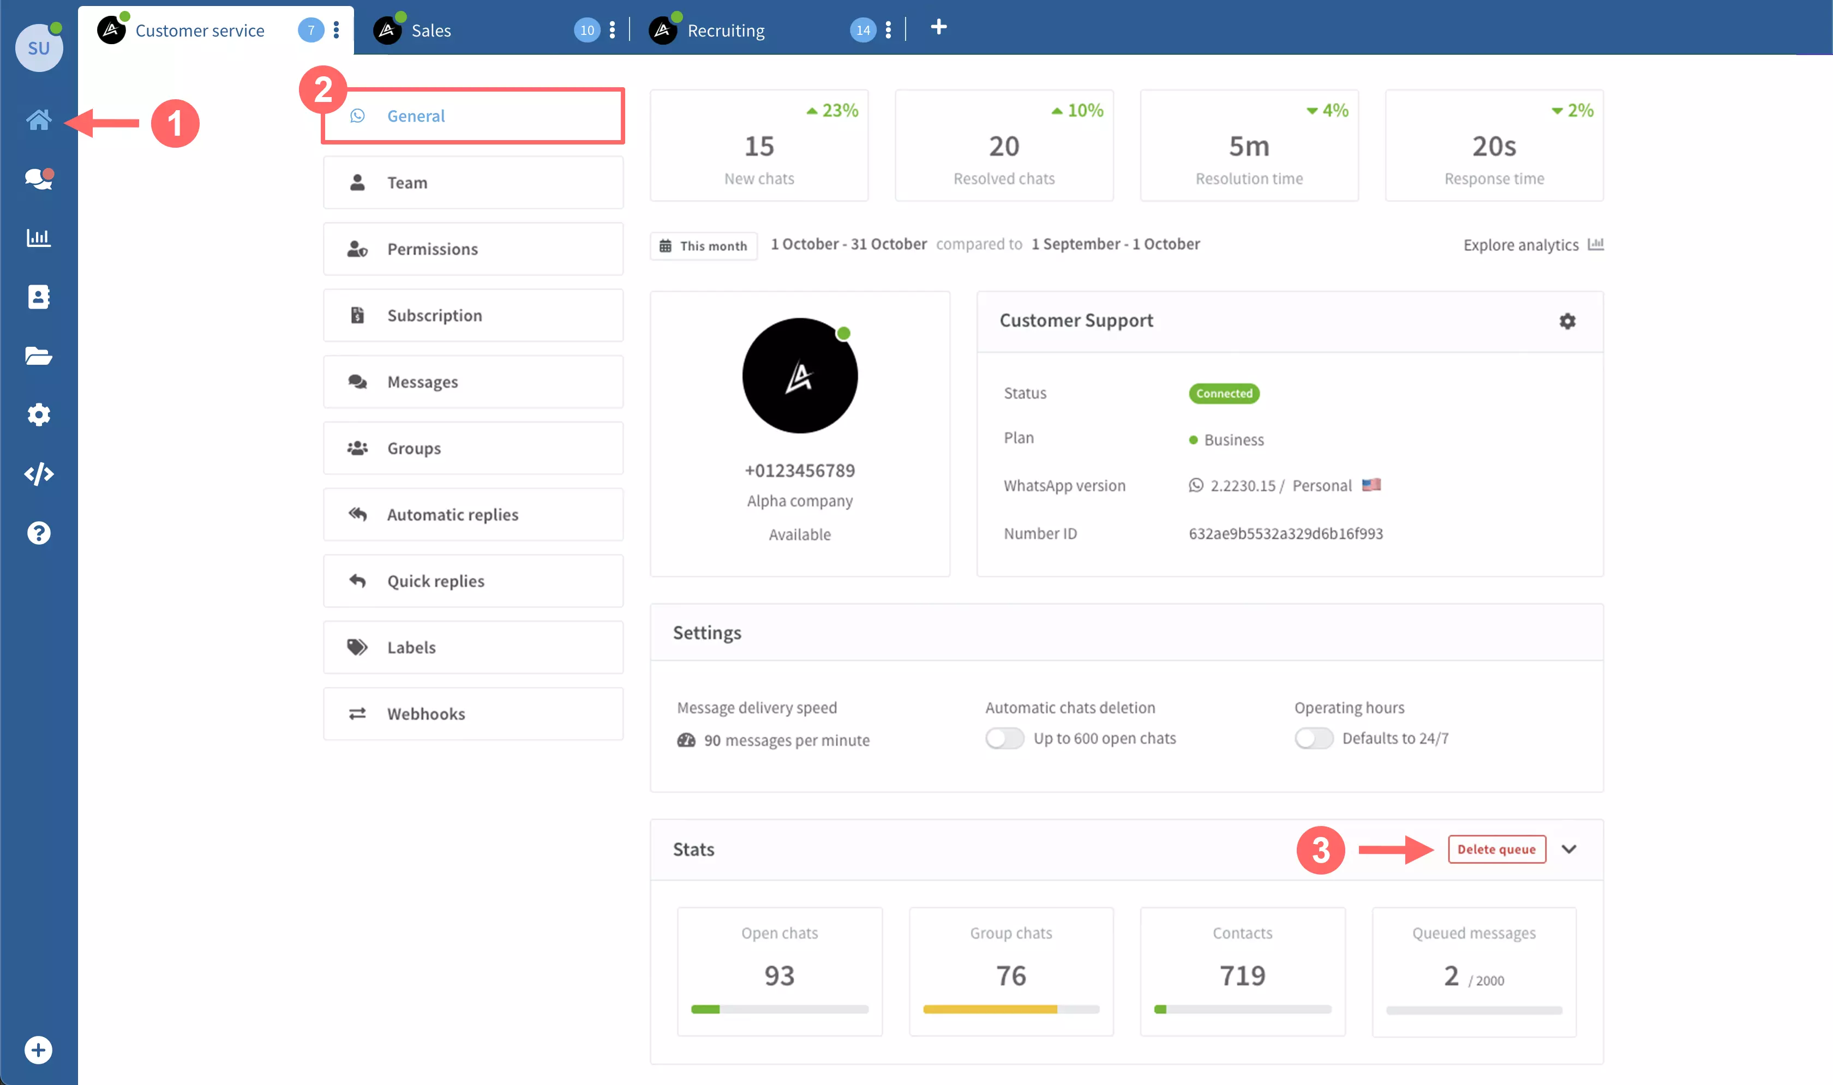Toggle the Automatic chats deletion switch

tap(1004, 738)
